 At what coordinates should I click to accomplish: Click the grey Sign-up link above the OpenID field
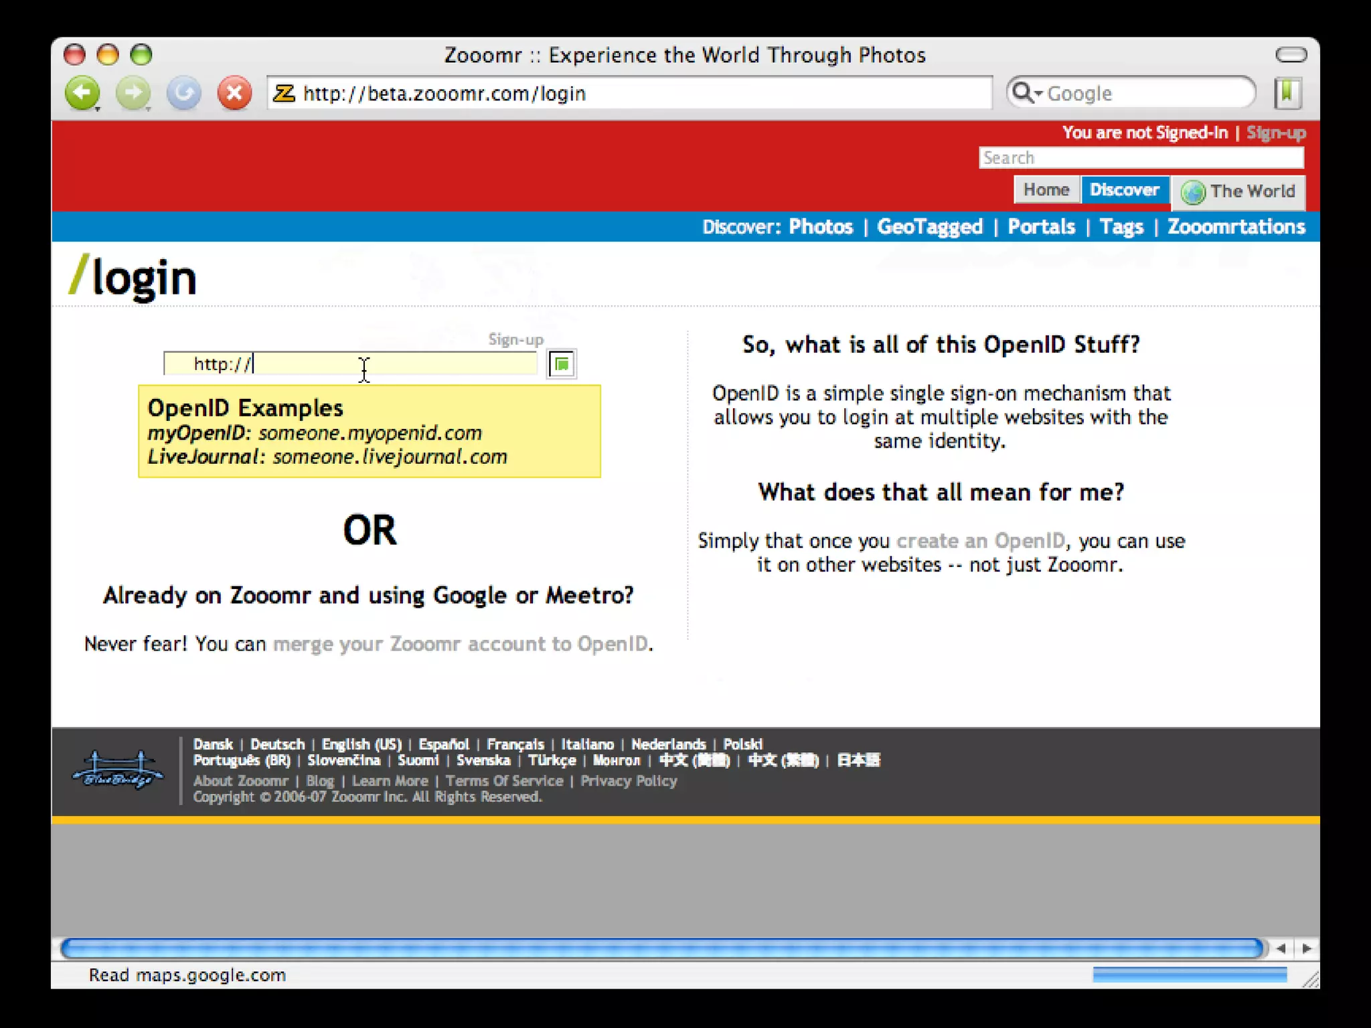point(515,339)
